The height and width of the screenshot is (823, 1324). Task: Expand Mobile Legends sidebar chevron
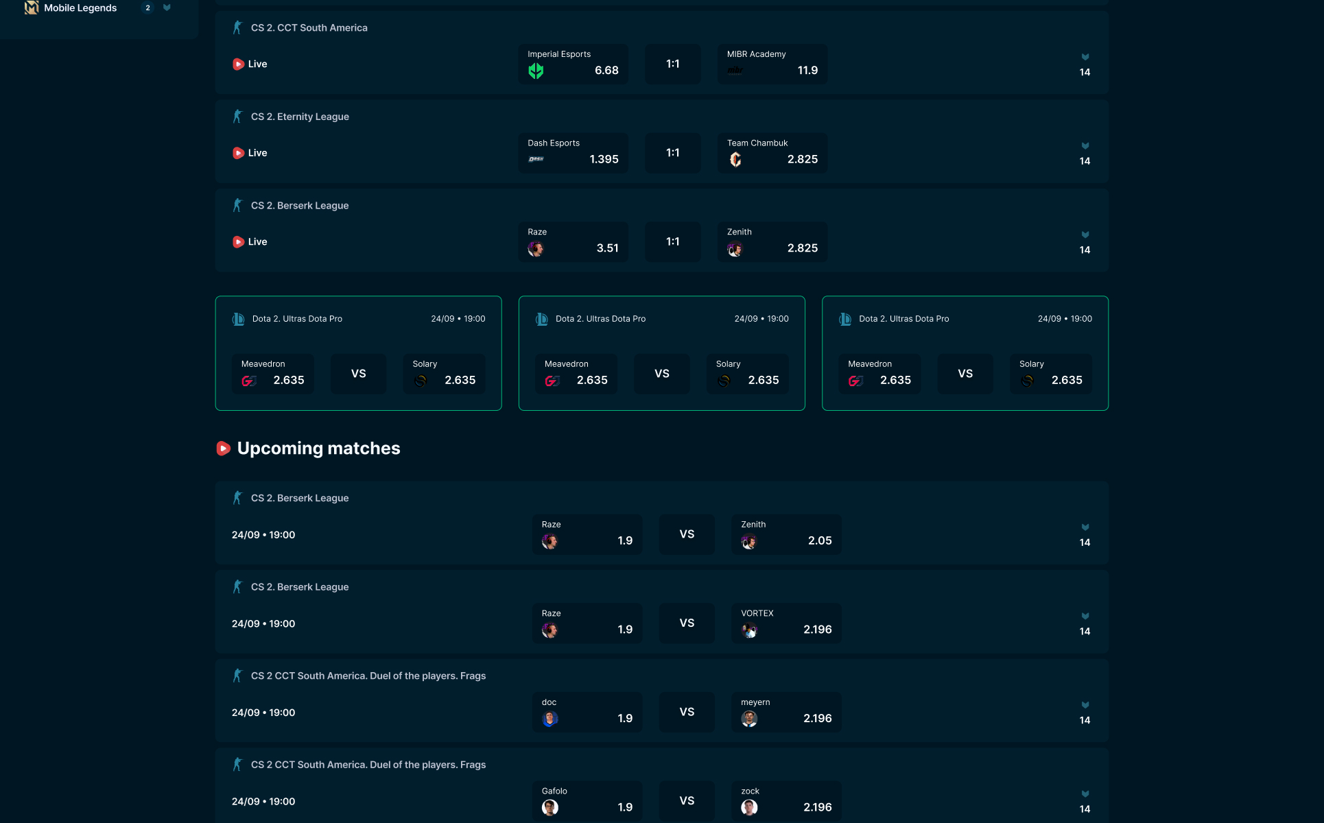[x=167, y=8]
